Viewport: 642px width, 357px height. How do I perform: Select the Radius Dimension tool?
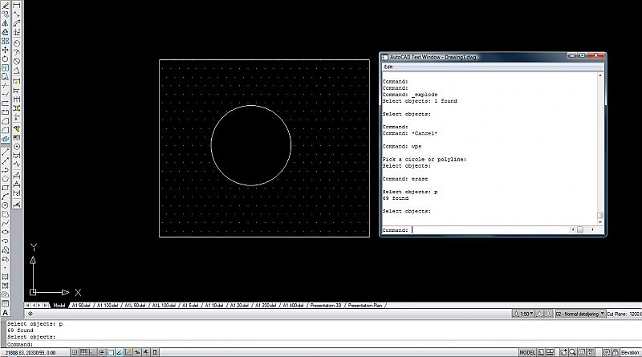point(16,43)
